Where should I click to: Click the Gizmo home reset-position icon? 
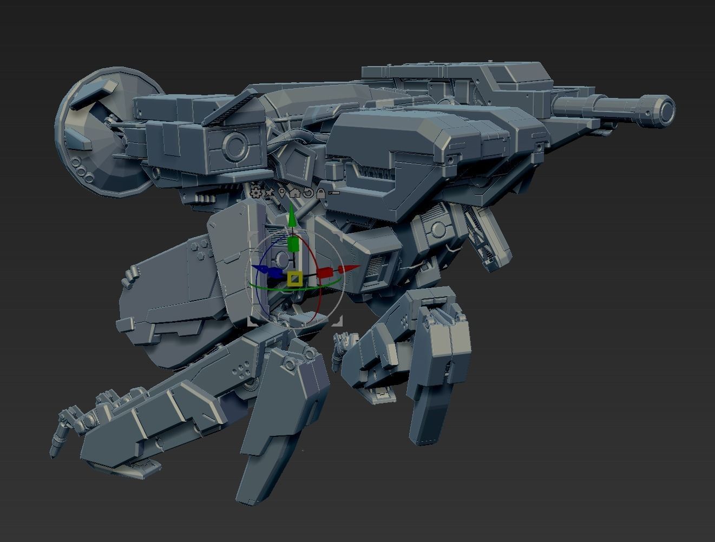coord(295,193)
